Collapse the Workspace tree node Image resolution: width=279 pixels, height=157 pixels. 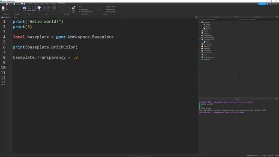click(x=200, y=22)
